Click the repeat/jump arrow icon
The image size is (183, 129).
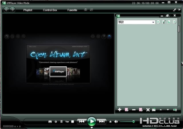pos(67,122)
